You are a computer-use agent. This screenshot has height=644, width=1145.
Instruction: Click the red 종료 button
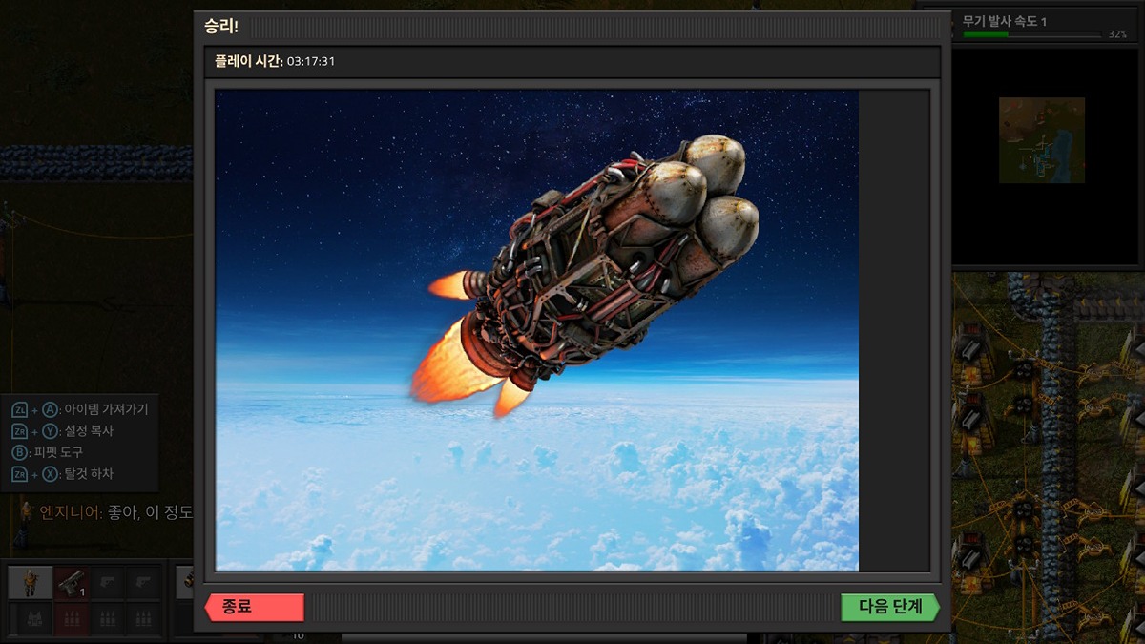point(254,607)
